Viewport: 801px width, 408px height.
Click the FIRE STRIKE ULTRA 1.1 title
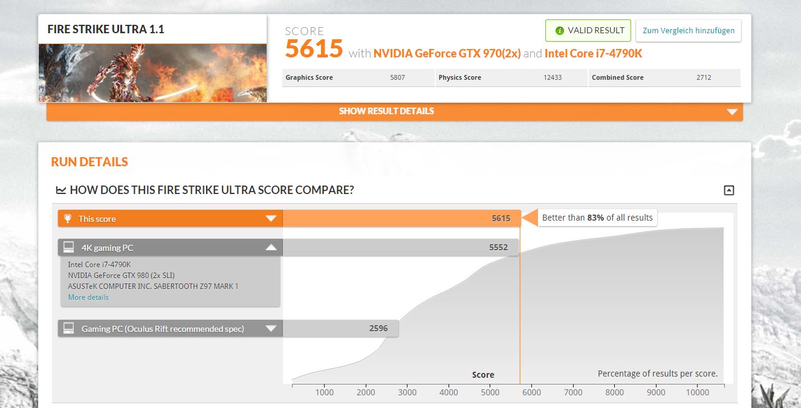click(106, 29)
